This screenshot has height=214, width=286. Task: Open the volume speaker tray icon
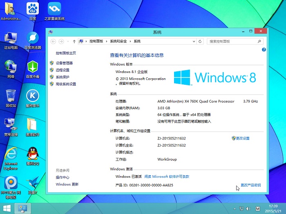pyautogui.click(x=248, y=209)
